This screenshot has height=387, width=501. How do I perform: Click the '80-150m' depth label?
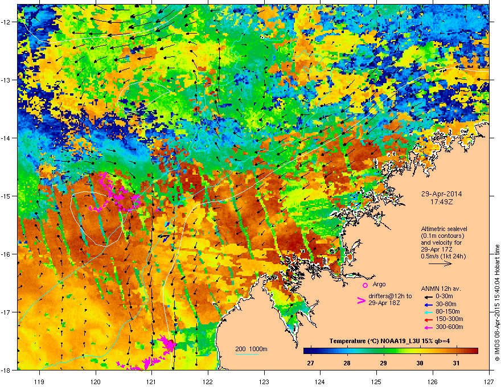[447, 312]
